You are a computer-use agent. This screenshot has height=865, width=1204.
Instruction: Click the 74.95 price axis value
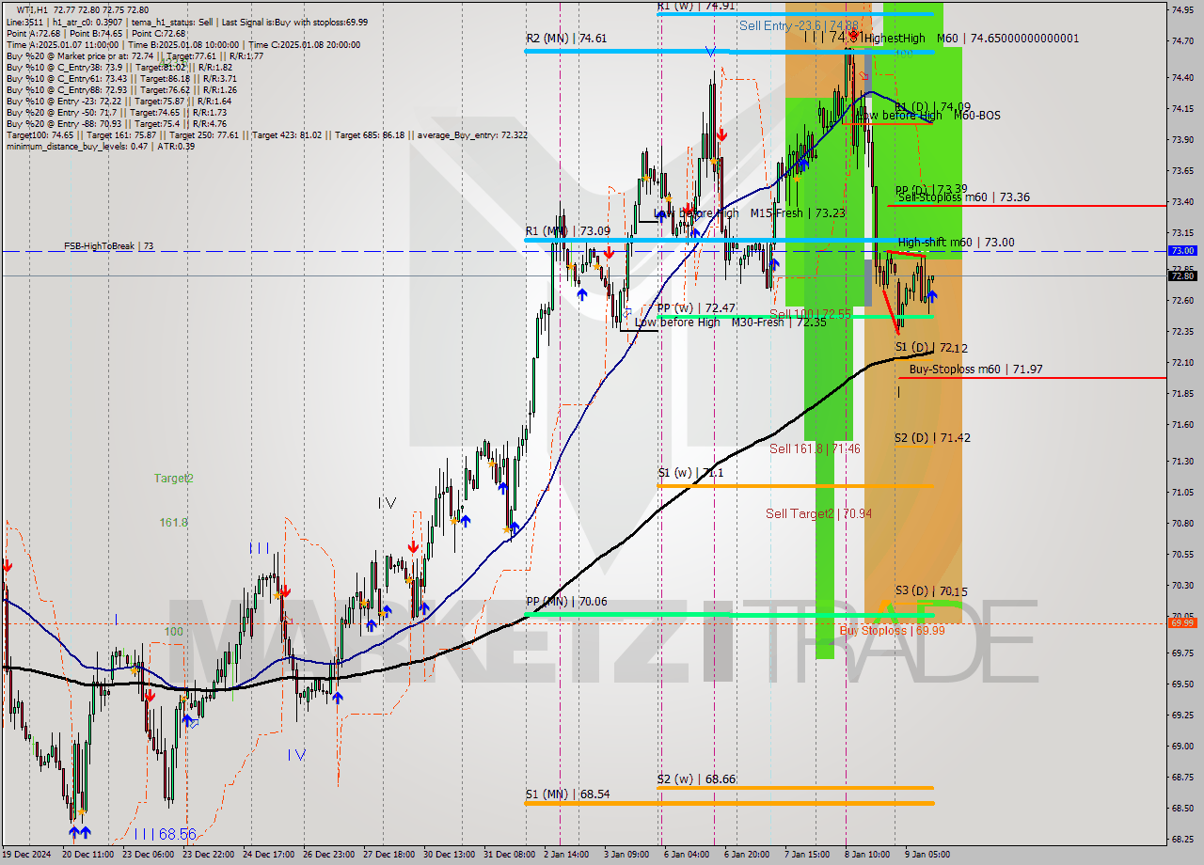(1182, 9)
